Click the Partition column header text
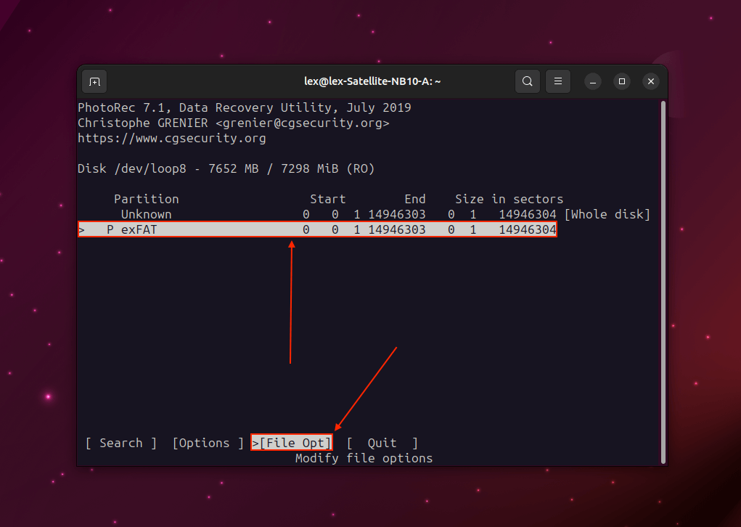This screenshot has width=741, height=527. (x=146, y=199)
